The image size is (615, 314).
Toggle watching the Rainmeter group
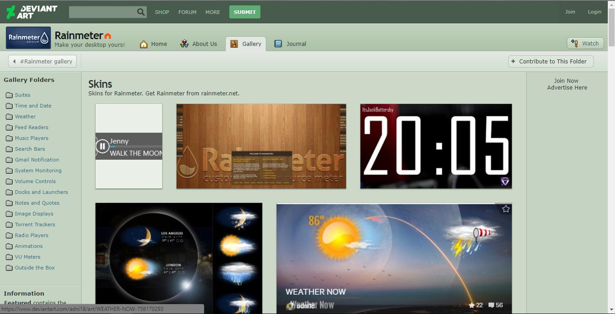click(585, 43)
